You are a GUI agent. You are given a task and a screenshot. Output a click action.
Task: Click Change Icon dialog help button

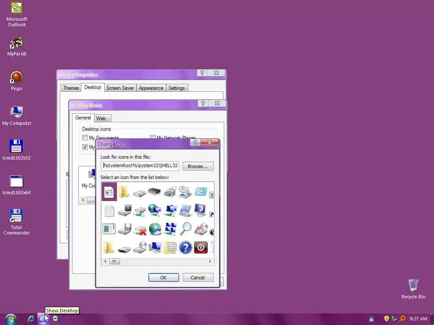point(195,142)
